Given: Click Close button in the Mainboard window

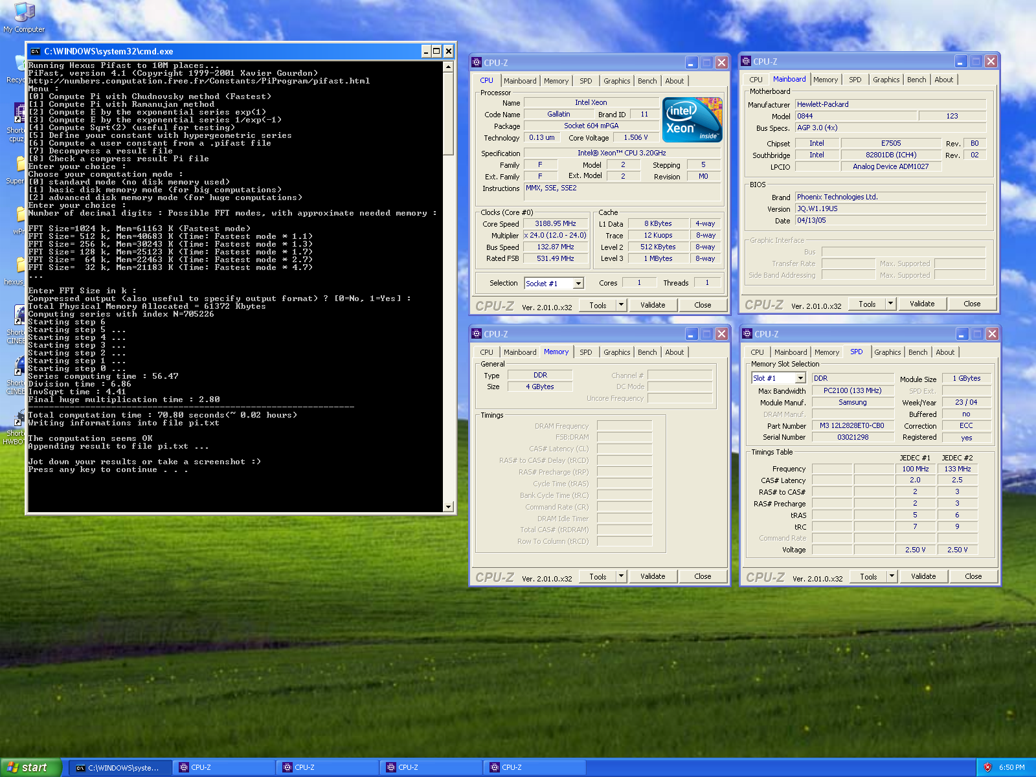Looking at the screenshot, I should coord(972,304).
